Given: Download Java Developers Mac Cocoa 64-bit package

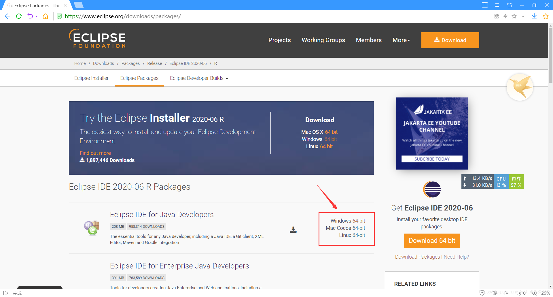Looking at the screenshot, I should pos(359,228).
